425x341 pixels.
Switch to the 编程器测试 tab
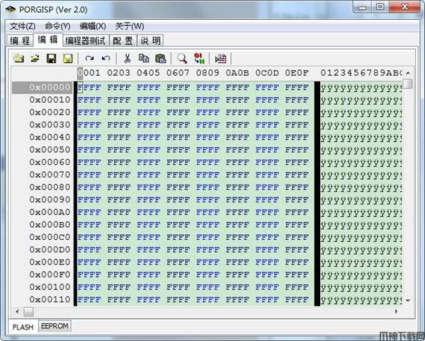86,40
